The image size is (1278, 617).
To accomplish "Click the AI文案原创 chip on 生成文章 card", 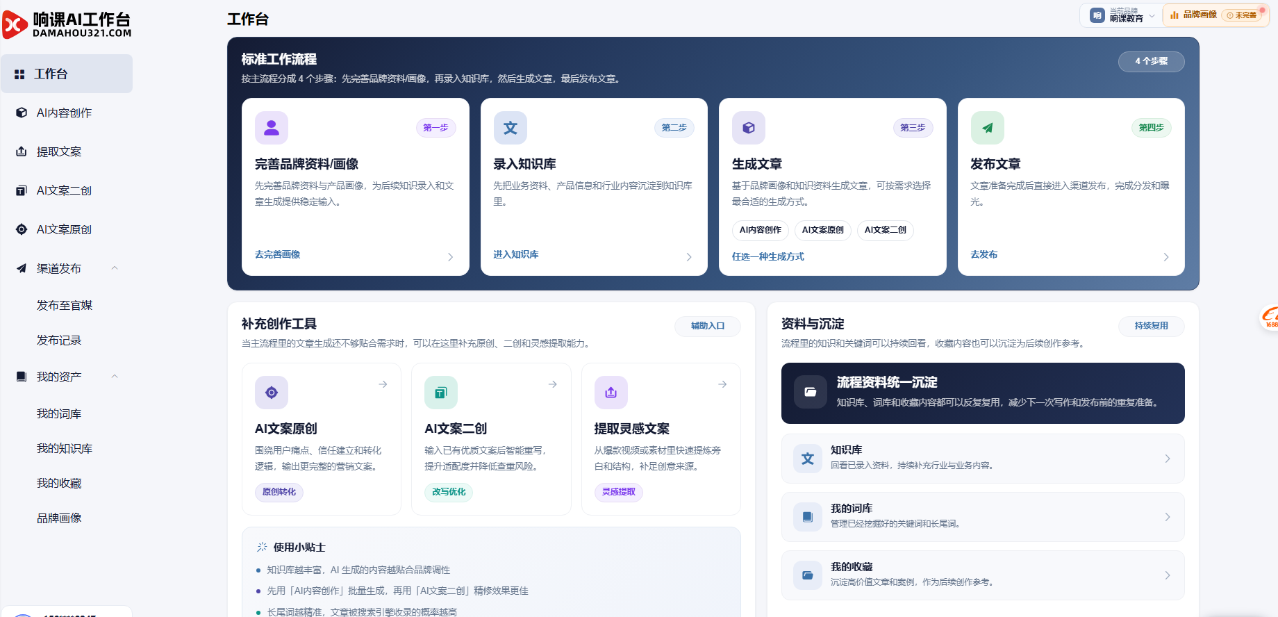I will coord(822,230).
